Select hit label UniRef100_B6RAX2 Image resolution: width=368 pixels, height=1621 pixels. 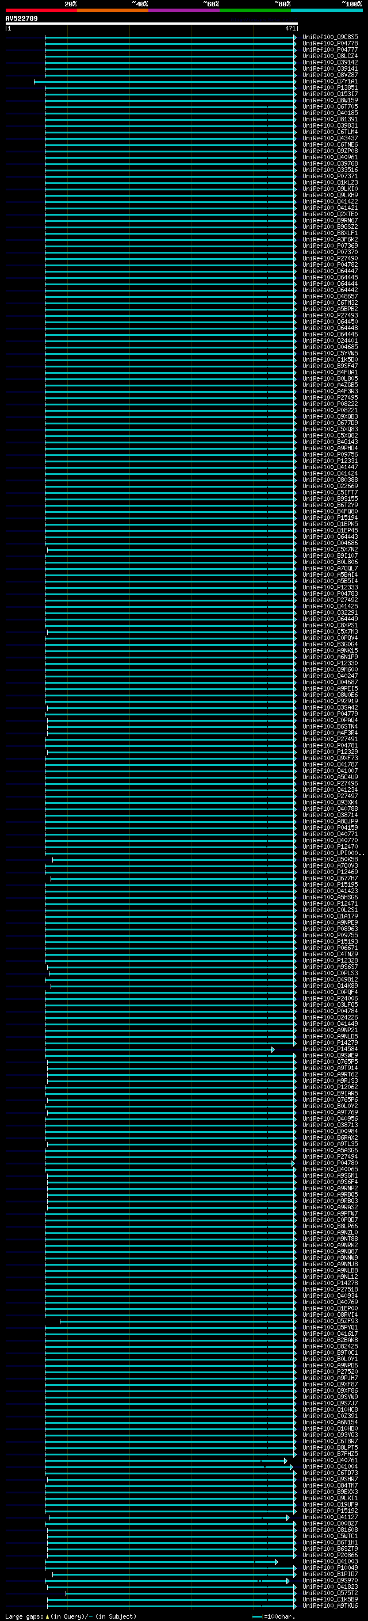[330, 1138]
